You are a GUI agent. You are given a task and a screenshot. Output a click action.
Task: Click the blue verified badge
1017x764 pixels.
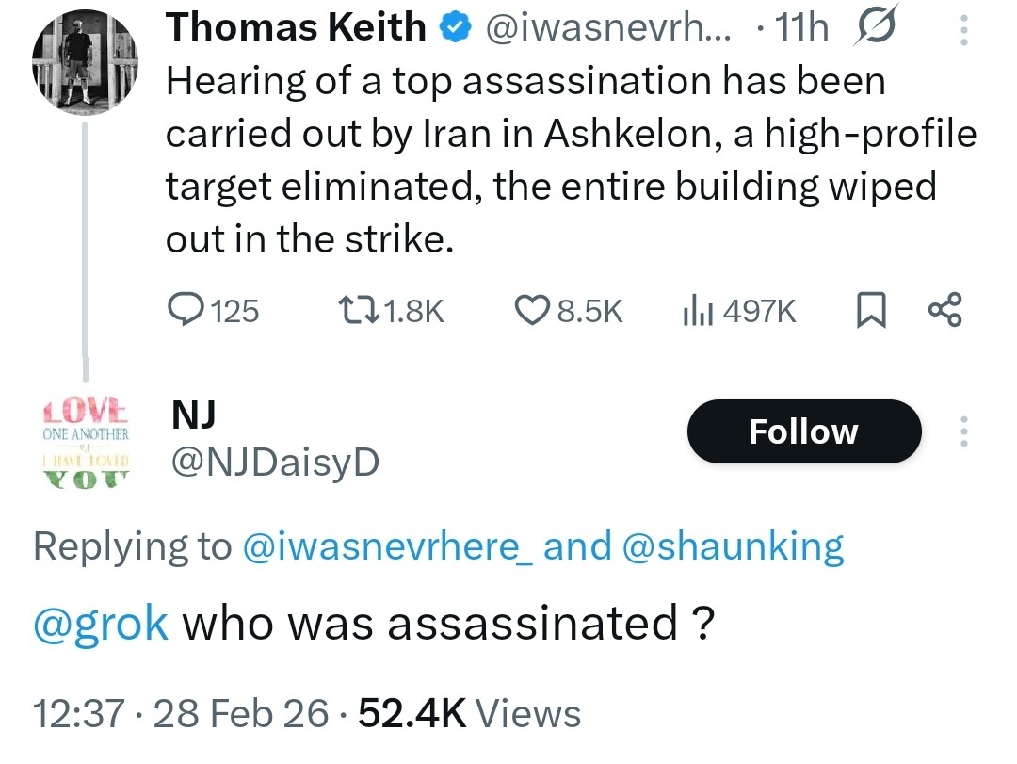(457, 29)
